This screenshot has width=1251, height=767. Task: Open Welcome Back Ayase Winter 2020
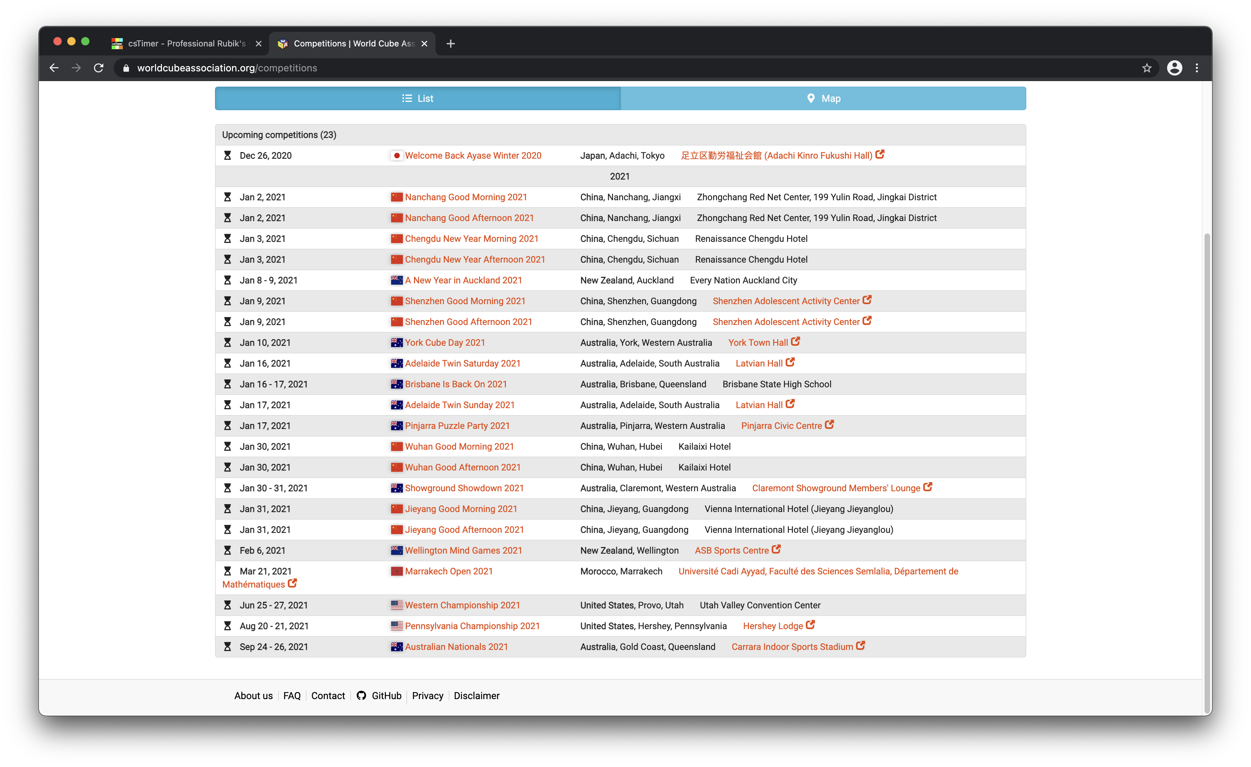pos(473,156)
